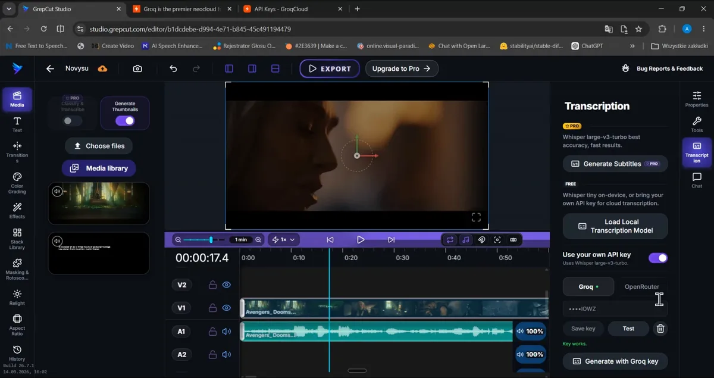This screenshot has height=378, width=714.
Task: Open Bug Reports & Feedback
Action: [663, 68]
